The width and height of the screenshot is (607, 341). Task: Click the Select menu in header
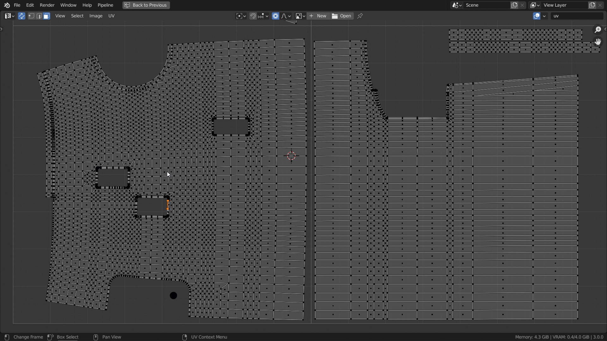click(x=77, y=16)
